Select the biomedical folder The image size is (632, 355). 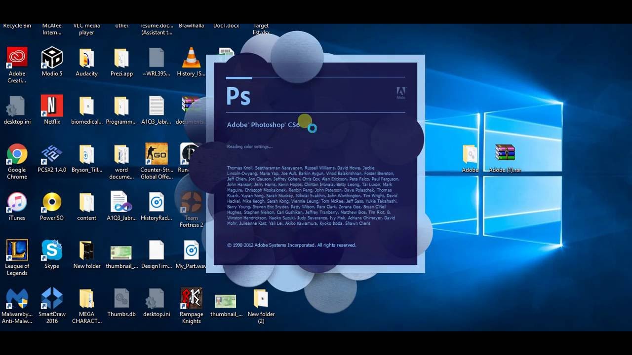(86, 106)
